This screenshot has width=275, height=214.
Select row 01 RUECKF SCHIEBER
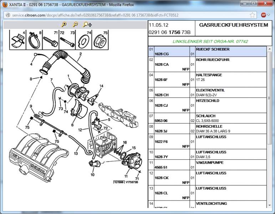[207, 52]
